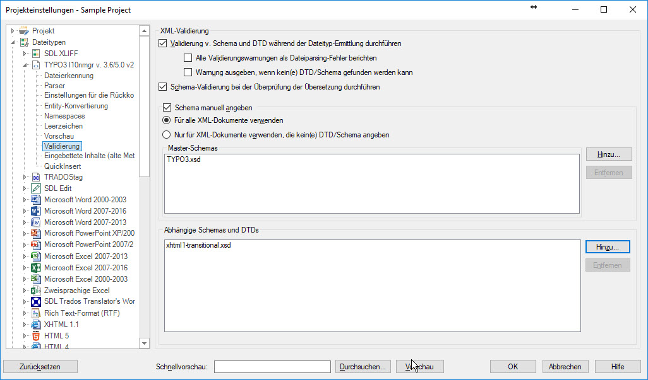Click Vorschau button at the bottom
The image size is (648, 380).
(420, 366)
